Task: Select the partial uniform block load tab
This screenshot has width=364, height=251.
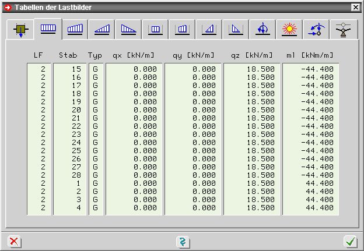Action: point(156,29)
